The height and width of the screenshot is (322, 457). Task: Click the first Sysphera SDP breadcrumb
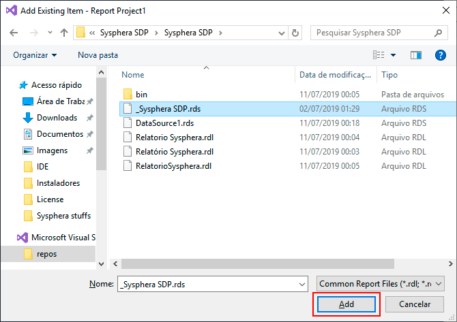pos(124,33)
